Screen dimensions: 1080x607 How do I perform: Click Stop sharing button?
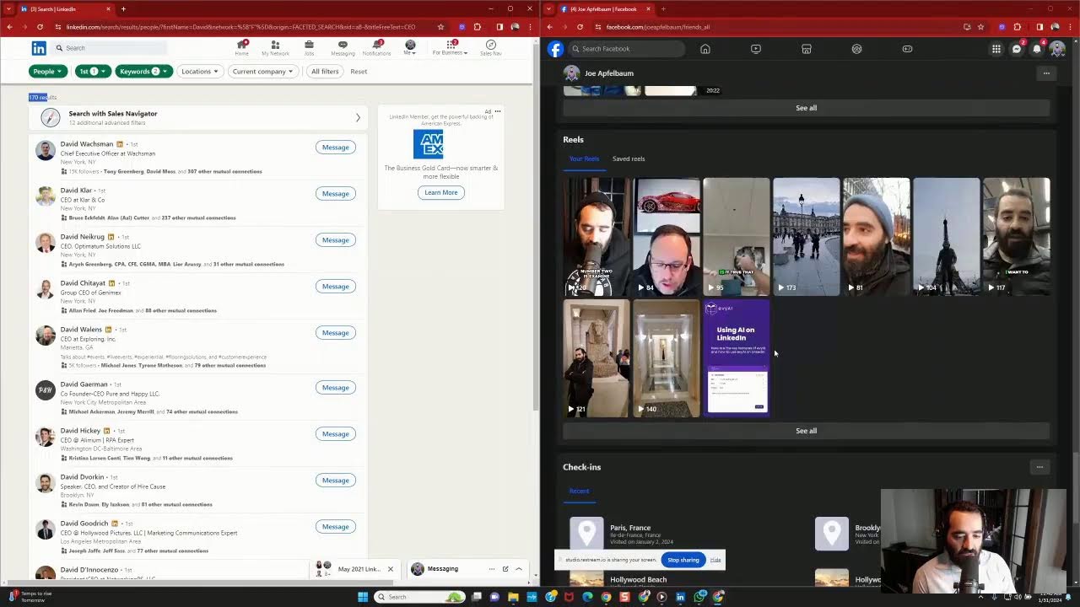pyautogui.click(x=683, y=560)
